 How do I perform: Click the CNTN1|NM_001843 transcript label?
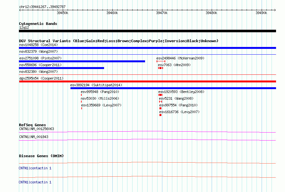[34, 137]
